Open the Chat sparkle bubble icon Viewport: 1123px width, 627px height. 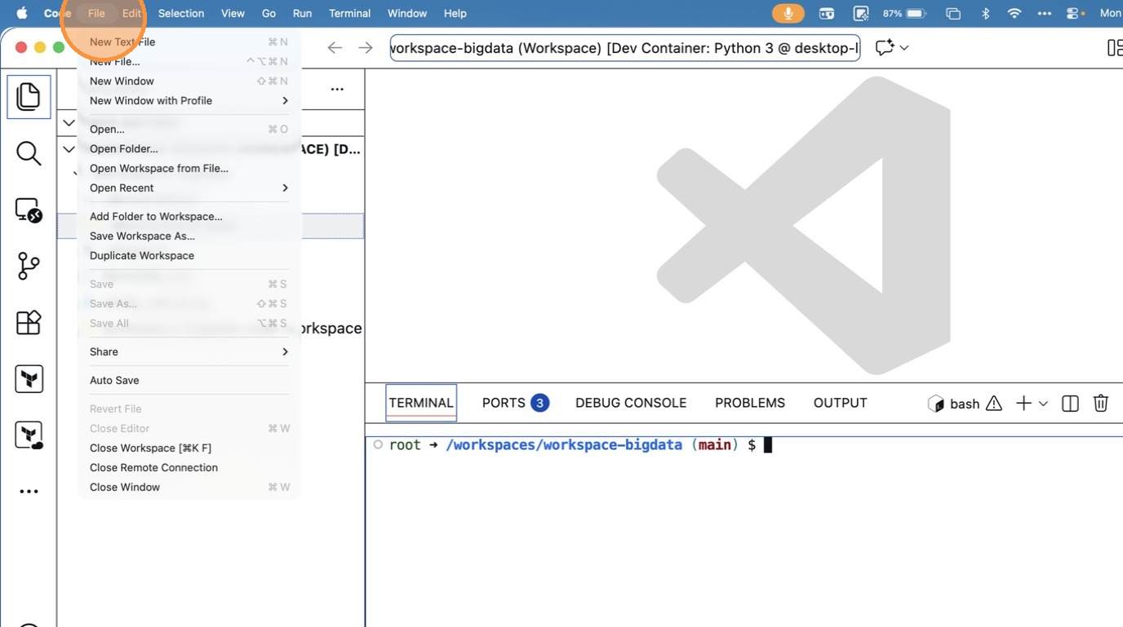(x=885, y=47)
